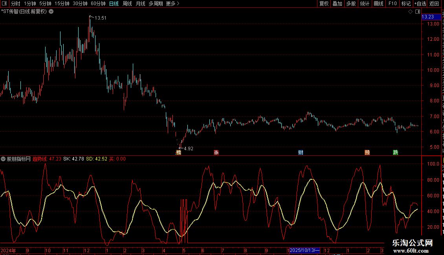Image resolution: width=444 pixels, height=255 pixels.
Task: Select the 日线 daily period
Action: (x=114, y=4)
